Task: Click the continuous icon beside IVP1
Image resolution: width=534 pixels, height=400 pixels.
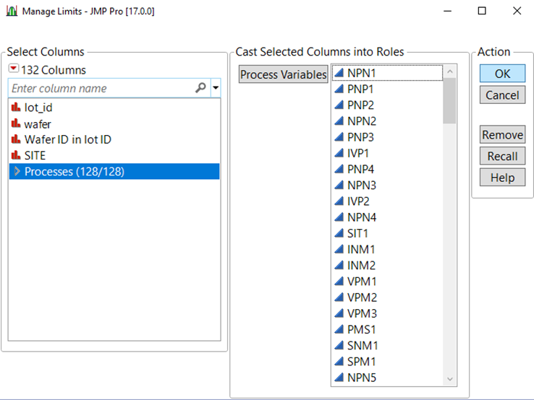Action: click(339, 153)
